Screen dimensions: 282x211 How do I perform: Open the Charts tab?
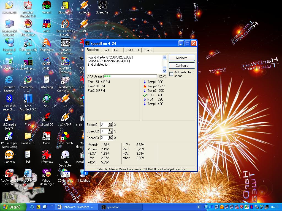click(x=148, y=50)
